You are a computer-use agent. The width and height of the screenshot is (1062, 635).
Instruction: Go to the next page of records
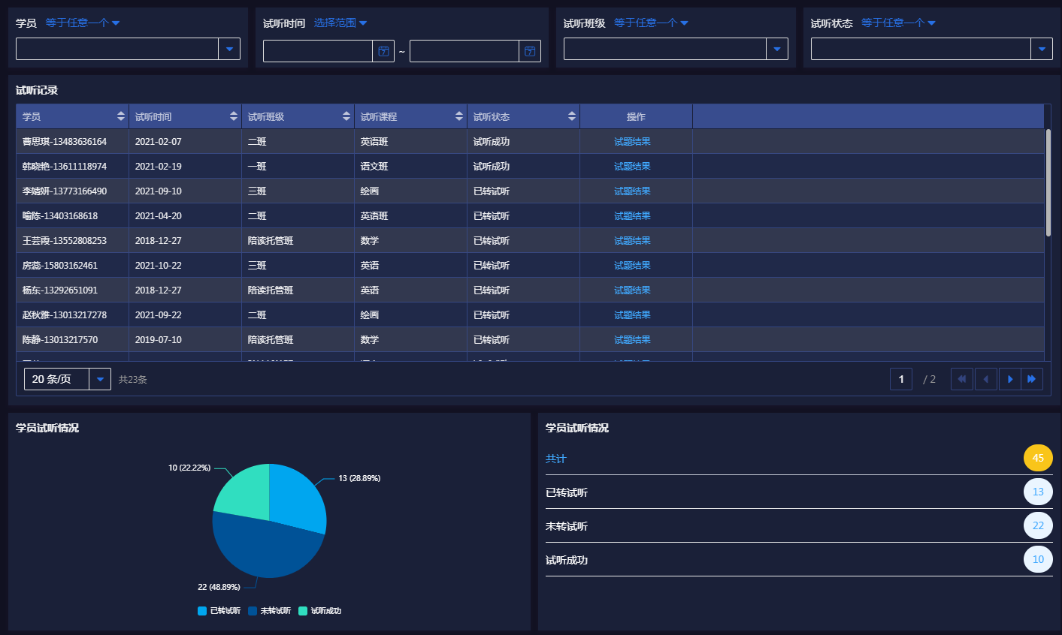(x=1009, y=379)
